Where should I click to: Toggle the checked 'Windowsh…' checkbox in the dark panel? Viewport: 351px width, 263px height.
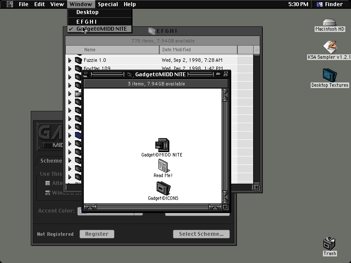48,193
